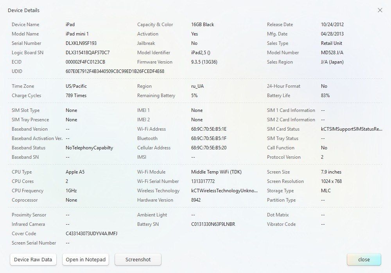Viewport: 391px width, 273px height.
Task: Click protocol version value 2
Action: tap(322, 157)
